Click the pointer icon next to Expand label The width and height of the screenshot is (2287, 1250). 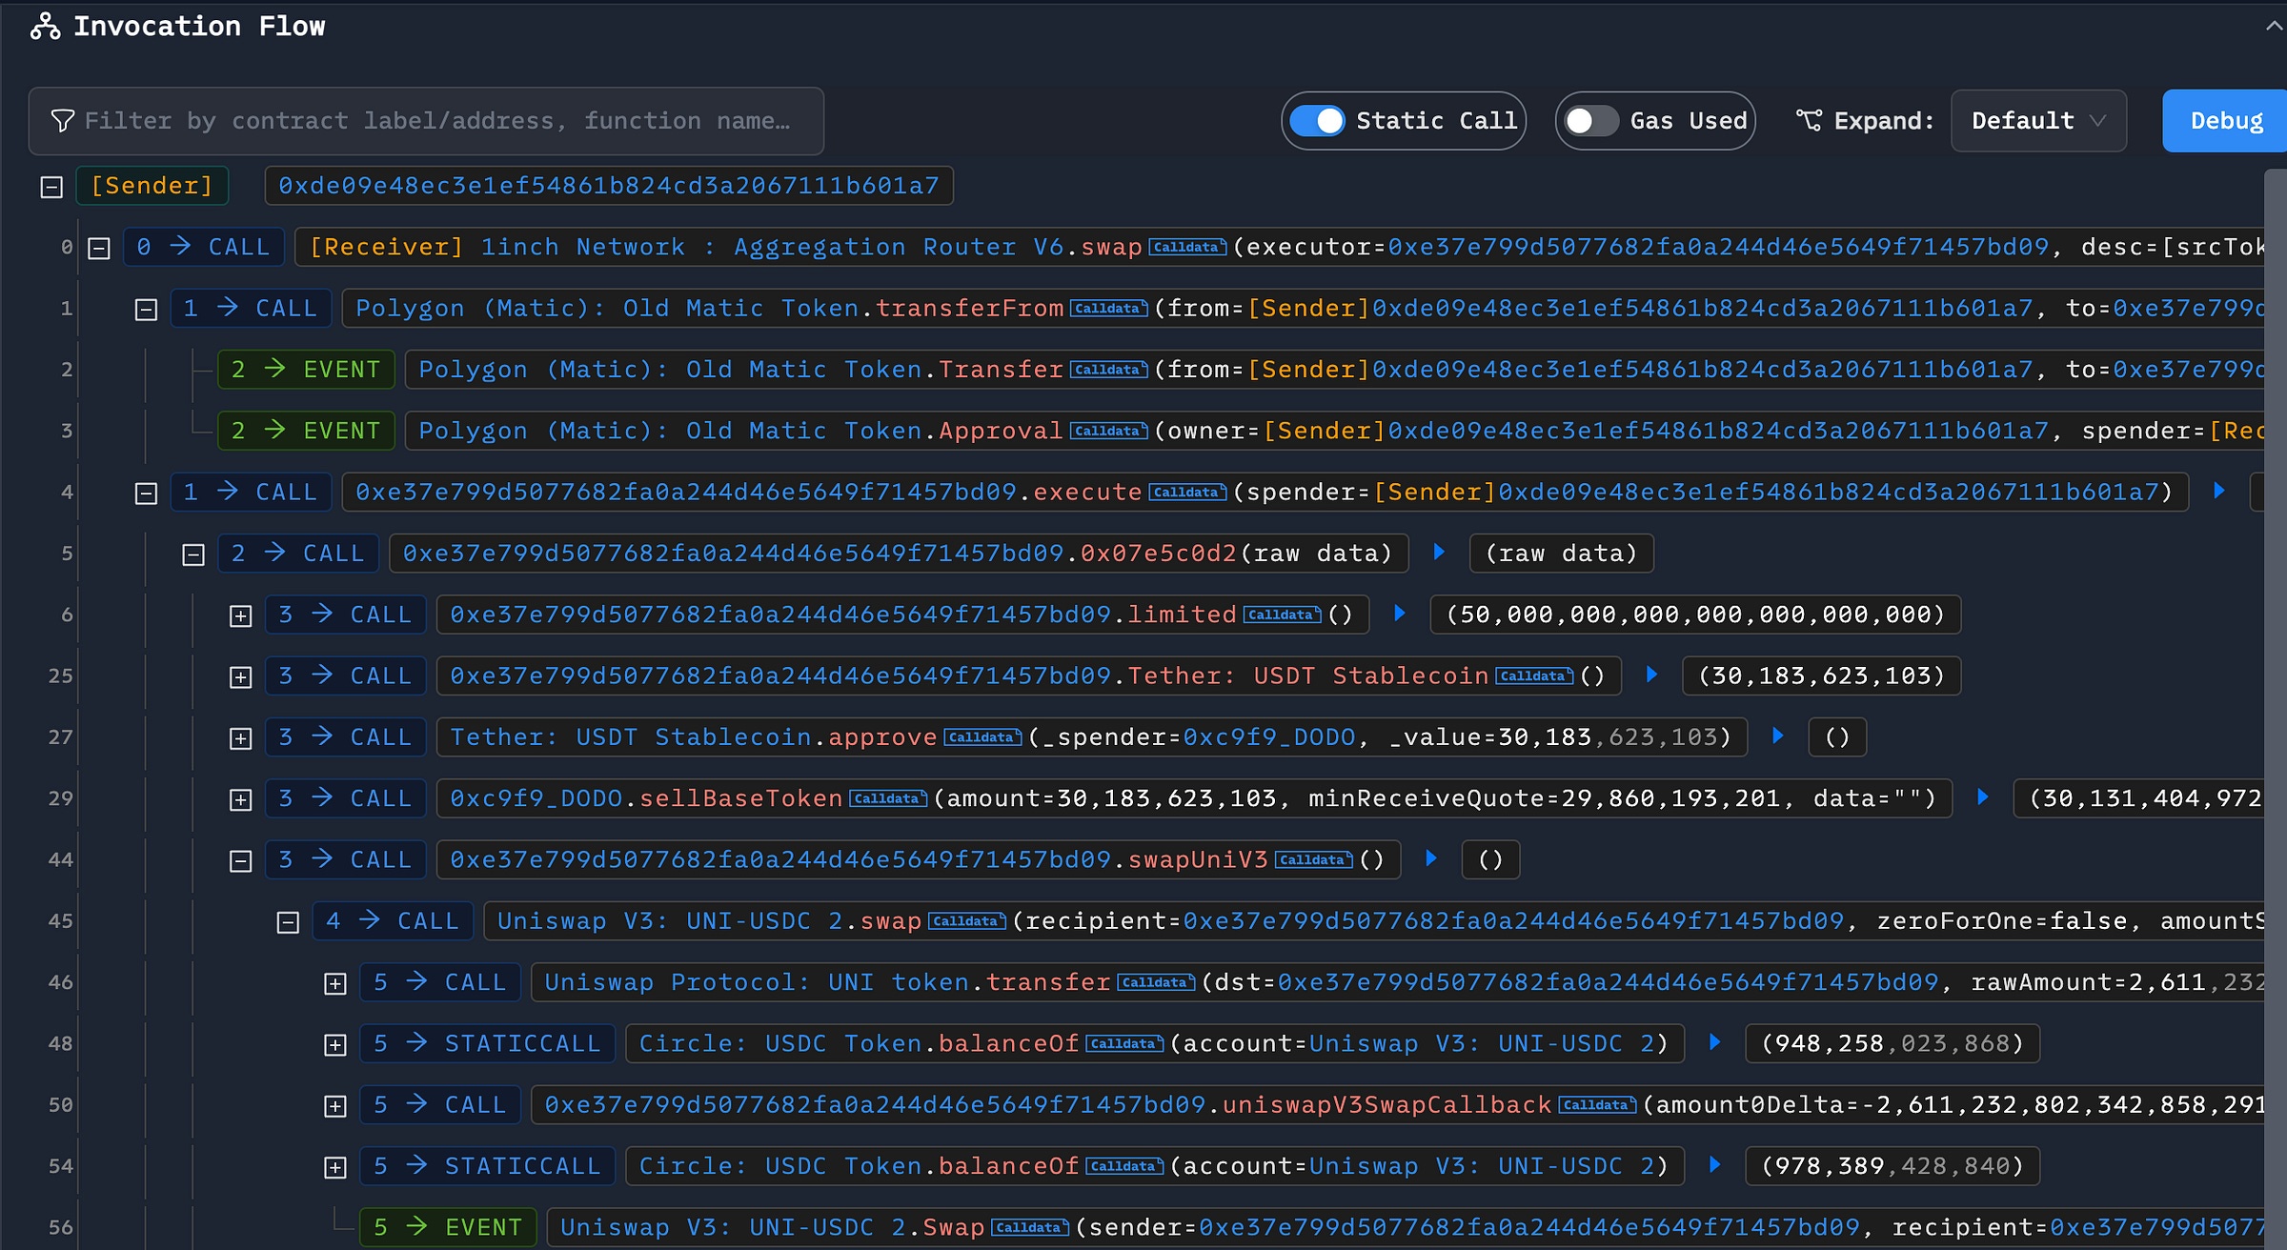coord(1809,120)
